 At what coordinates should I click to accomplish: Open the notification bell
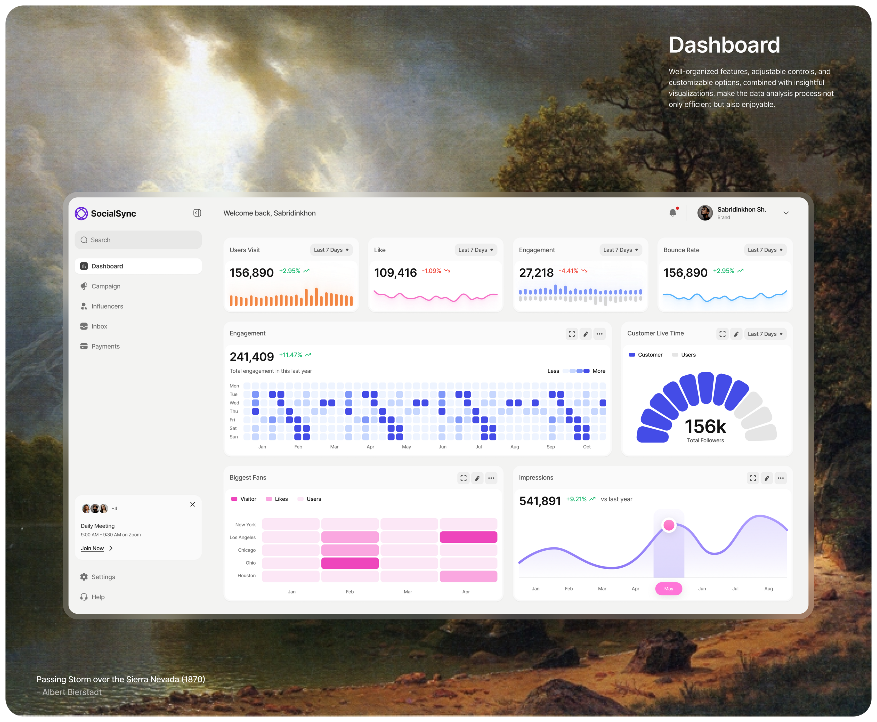pyautogui.click(x=673, y=213)
